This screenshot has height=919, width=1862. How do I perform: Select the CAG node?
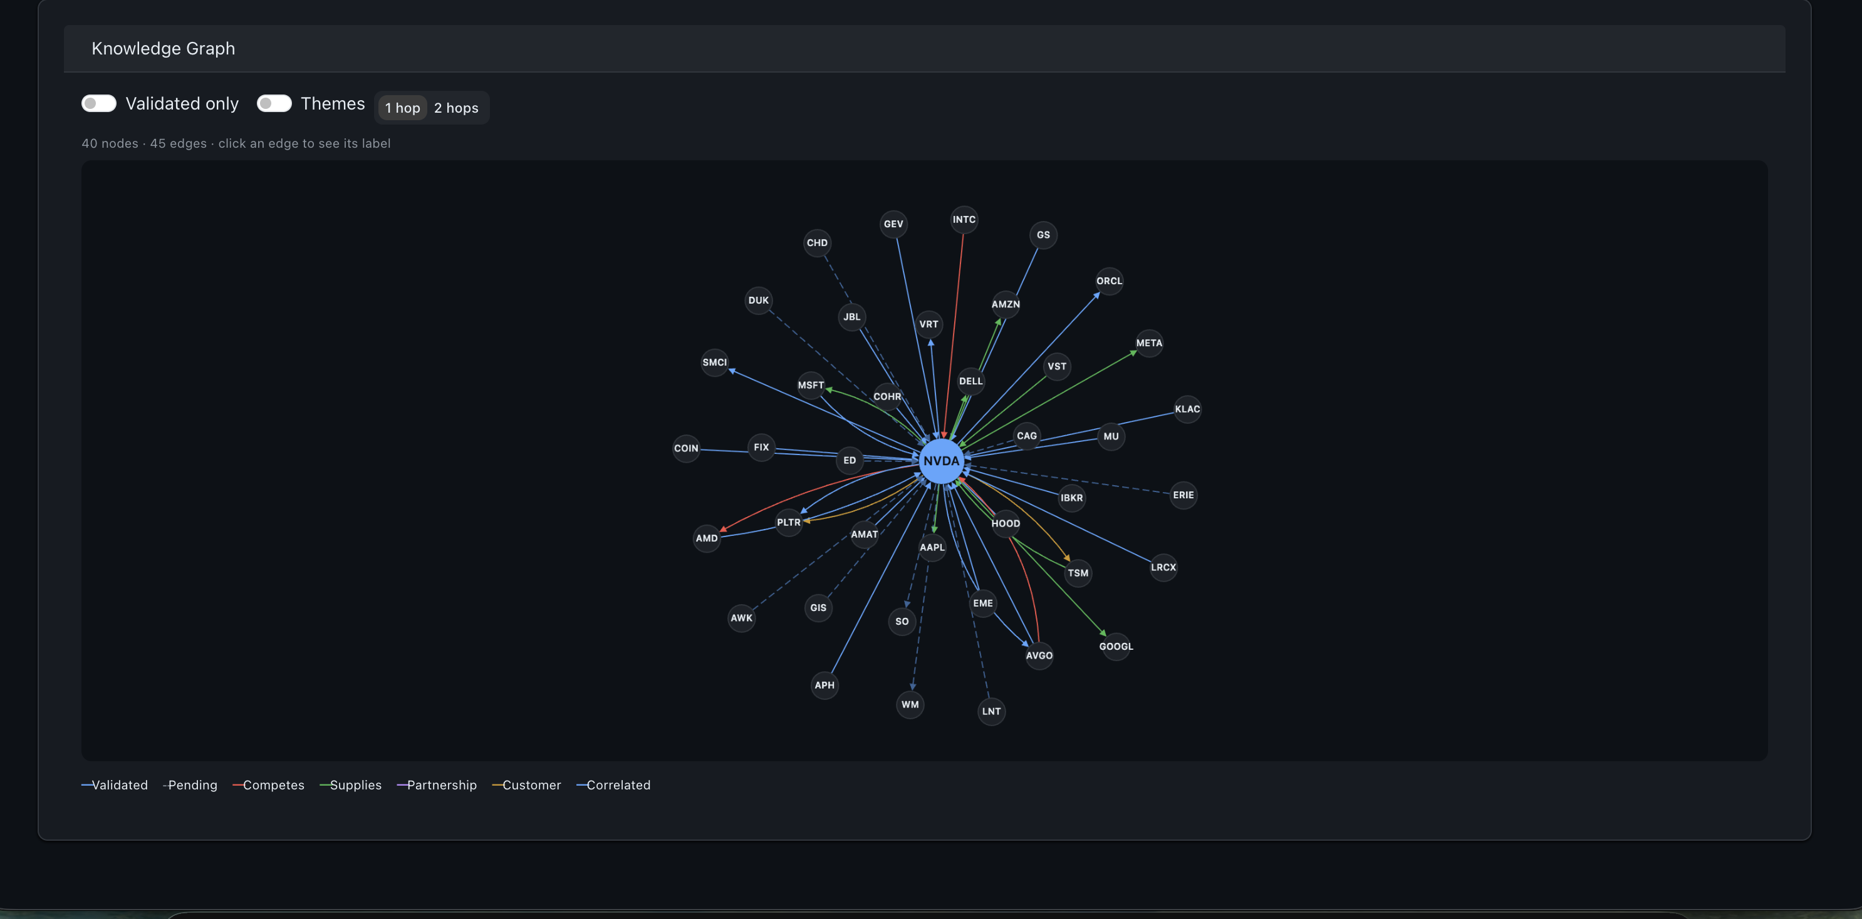pos(1026,436)
